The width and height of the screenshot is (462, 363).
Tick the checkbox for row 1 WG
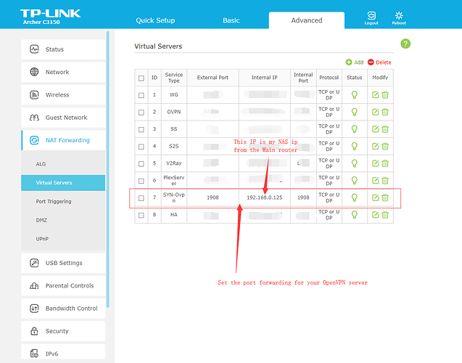141,94
